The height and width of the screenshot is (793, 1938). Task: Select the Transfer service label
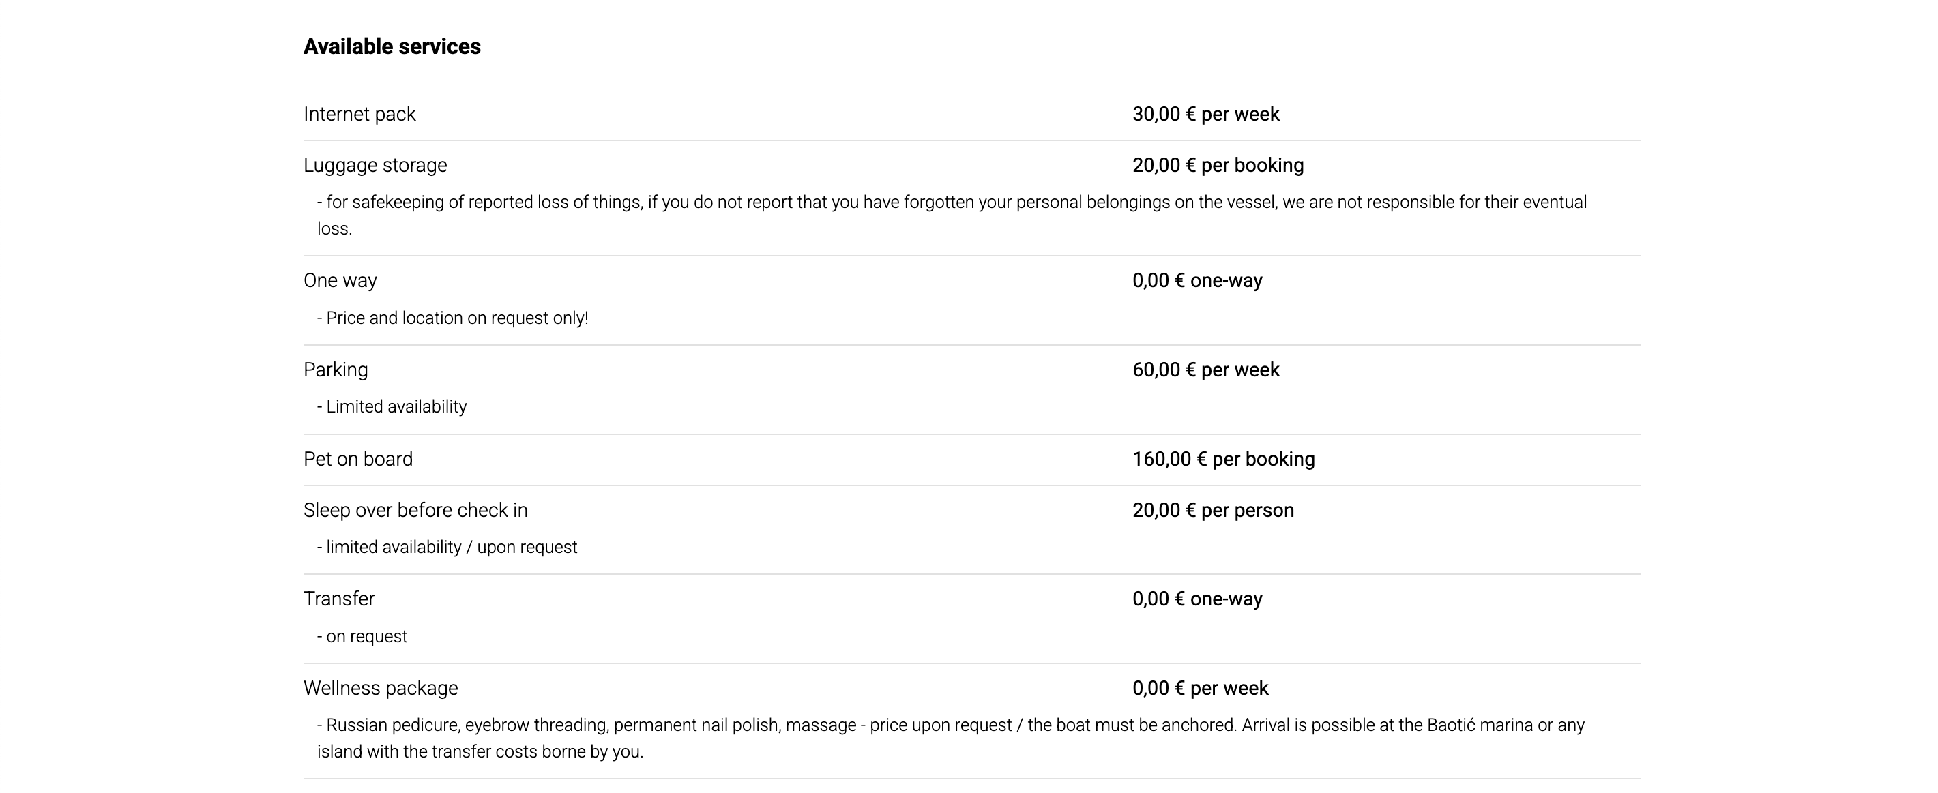[338, 599]
